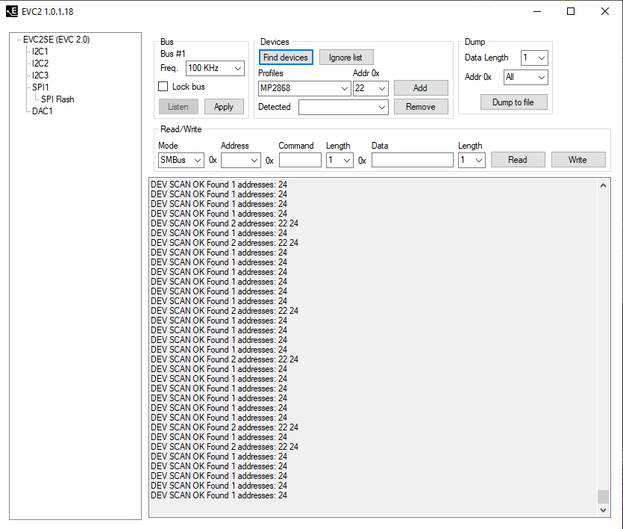The width and height of the screenshot is (623, 529).
Task: Open the Freq. 100 KHz dropdown
Action: click(215, 68)
